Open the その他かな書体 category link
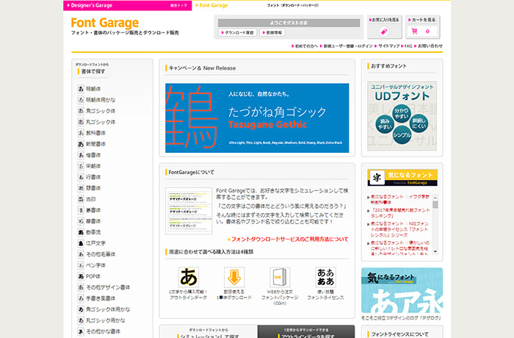 (104, 331)
